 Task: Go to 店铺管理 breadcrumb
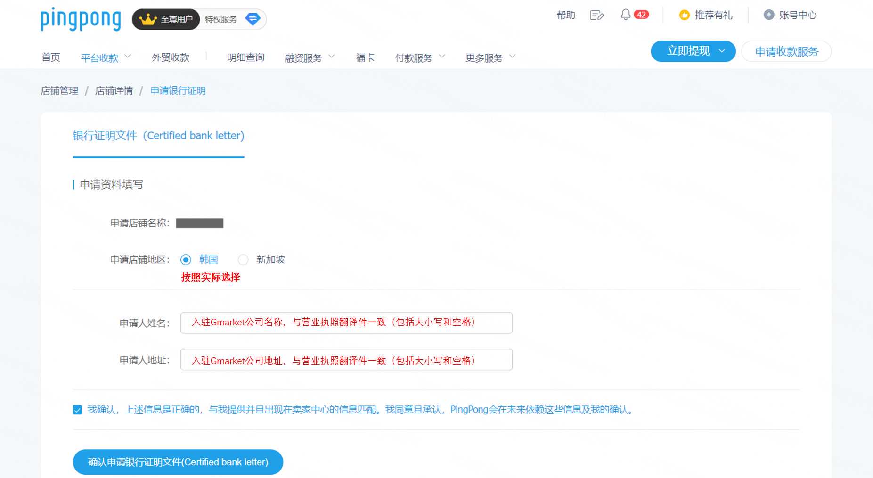pyautogui.click(x=59, y=91)
